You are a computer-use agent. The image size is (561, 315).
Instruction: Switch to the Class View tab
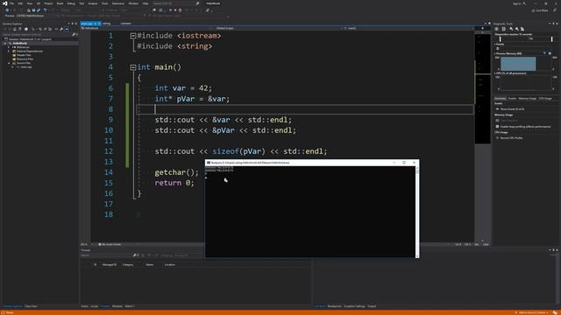click(x=31, y=306)
